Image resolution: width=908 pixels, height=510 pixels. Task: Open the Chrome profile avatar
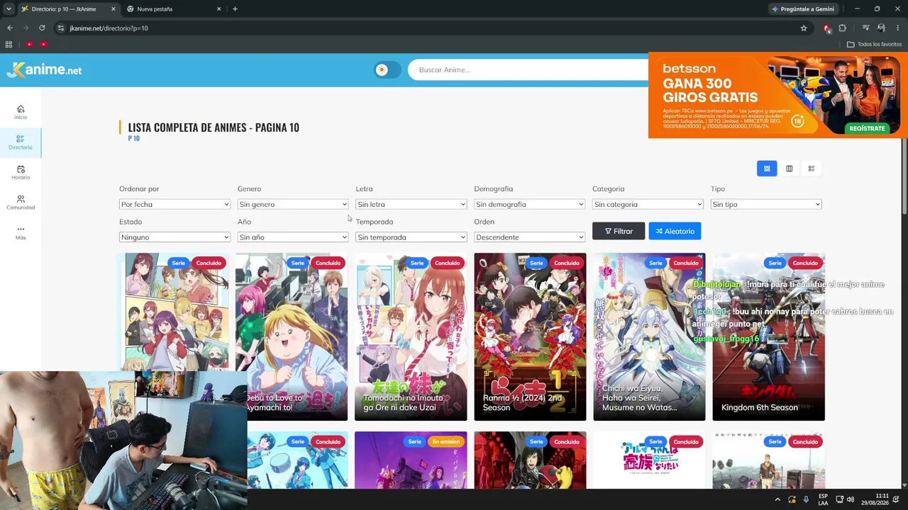pyautogui.click(x=881, y=28)
